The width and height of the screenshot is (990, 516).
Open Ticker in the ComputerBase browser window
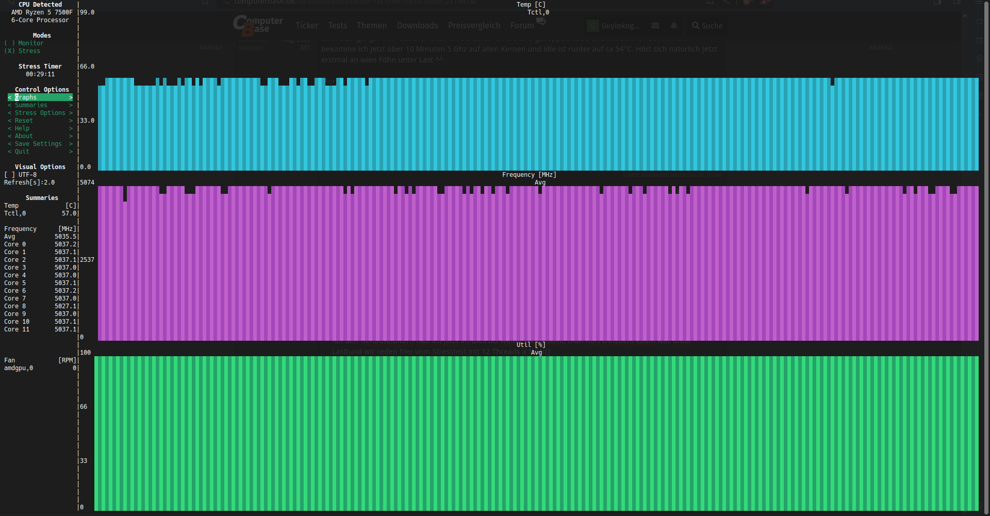(307, 25)
